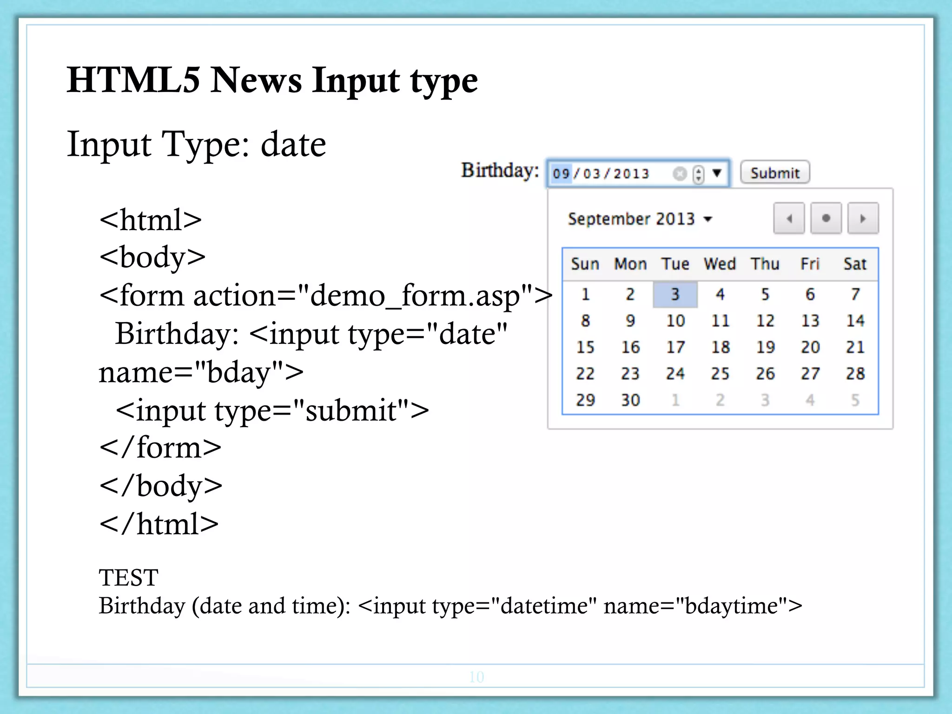Screen dimensions: 952x714
Task: Select day 14 in the calendar
Action: click(x=855, y=321)
